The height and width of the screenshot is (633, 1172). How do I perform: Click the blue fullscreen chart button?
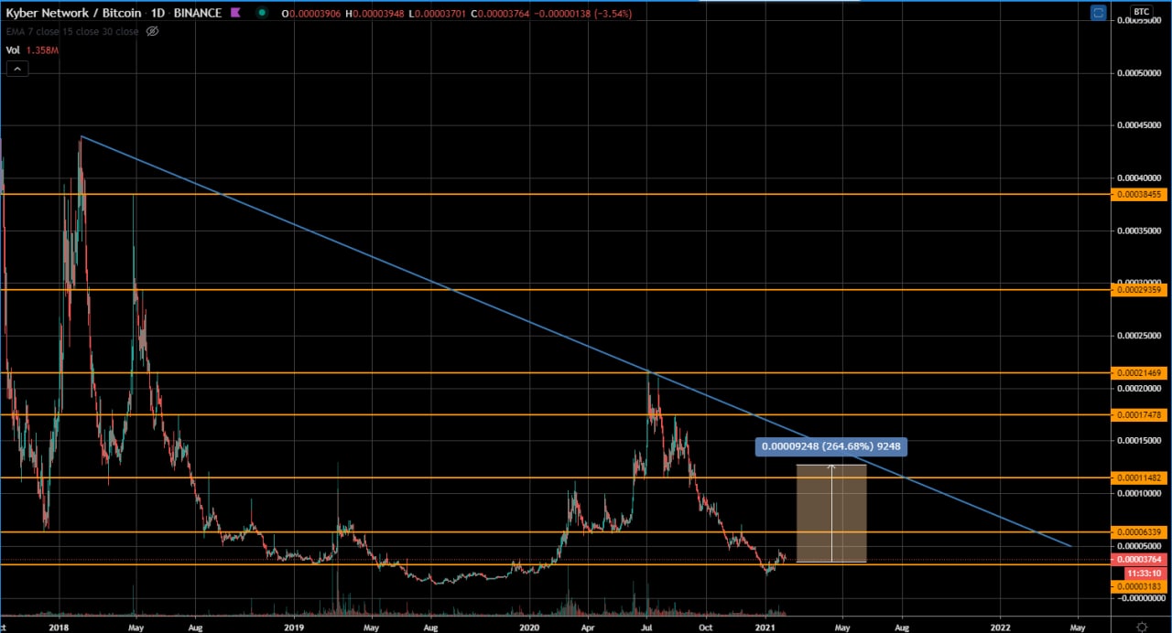pyautogui.click(x=1099, y=13)
